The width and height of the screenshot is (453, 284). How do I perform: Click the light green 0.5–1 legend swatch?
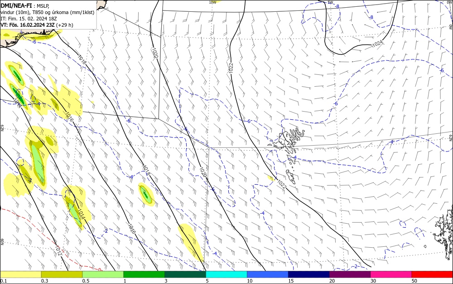click(x=103, y=274)
